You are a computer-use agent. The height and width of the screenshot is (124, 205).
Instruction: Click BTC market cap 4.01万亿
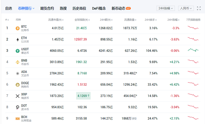58,28
